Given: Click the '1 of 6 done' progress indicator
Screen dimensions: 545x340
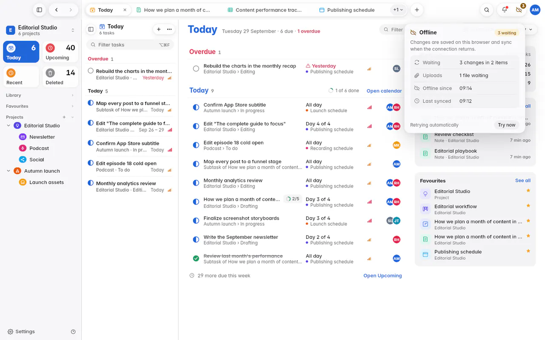Looking at the screenshot, I should (344, 91).
